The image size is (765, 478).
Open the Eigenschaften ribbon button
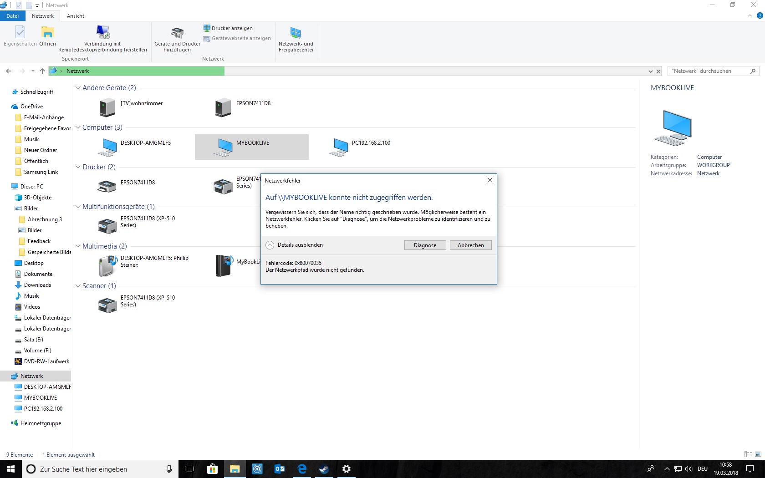20,36
